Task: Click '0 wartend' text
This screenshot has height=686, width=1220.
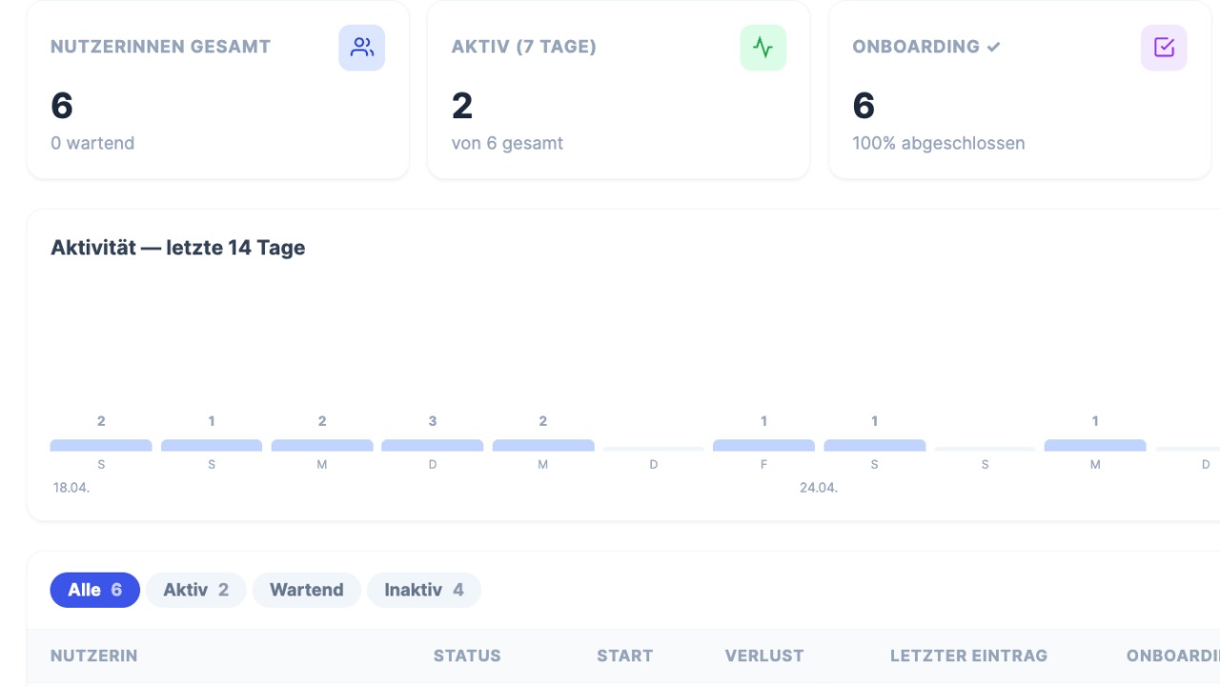Action: click(x=92, y=144)
